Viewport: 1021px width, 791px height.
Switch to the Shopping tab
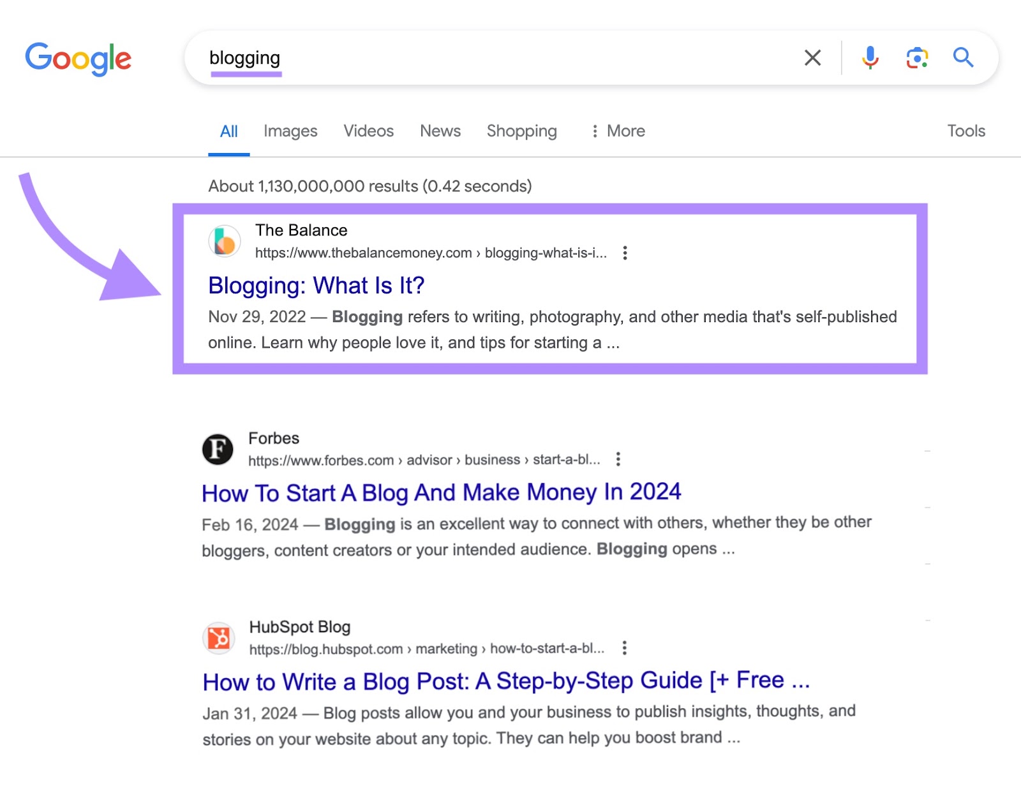(x=521, y=131)
